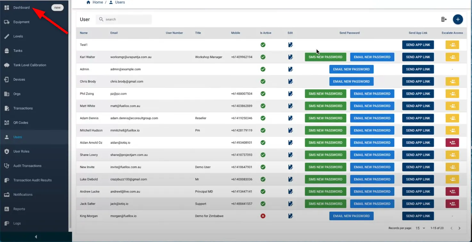
Task: Toggle active checkmark for Luke Diebold
Action: click(263, 179)
